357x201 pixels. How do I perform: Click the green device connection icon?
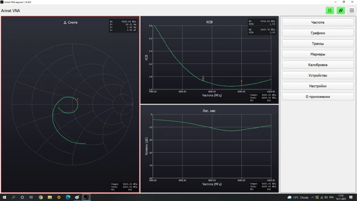tap(340, 10)
